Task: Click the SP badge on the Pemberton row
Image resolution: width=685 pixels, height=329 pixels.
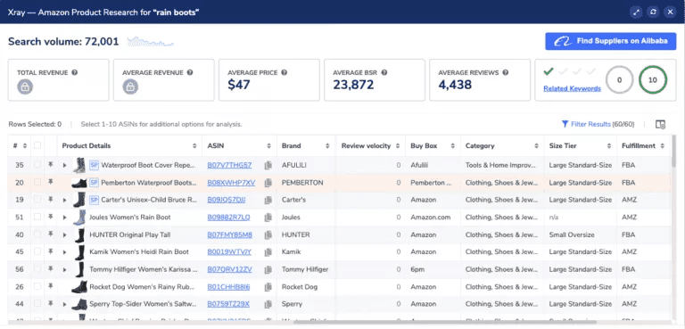Action: [x=94, y=183]
